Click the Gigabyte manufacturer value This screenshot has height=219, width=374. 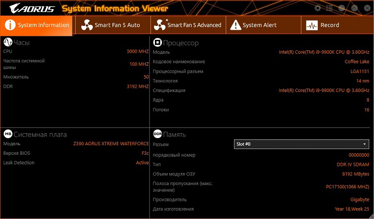[x=360, y=199]
